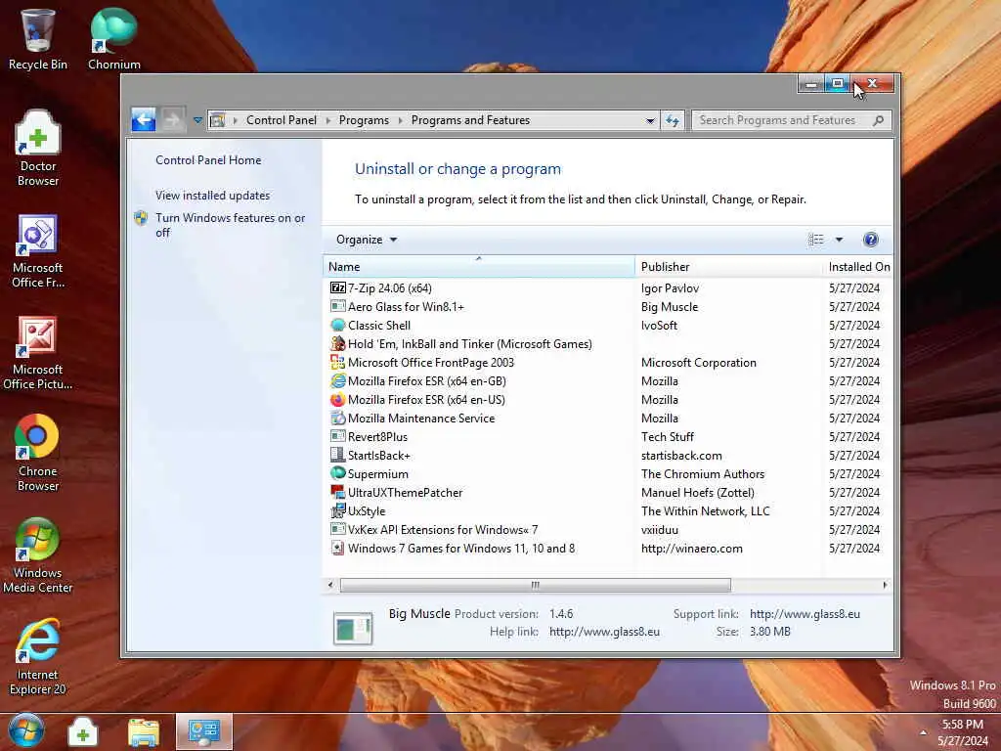
Task: Click the search magnifier icon
Action: 879,120
